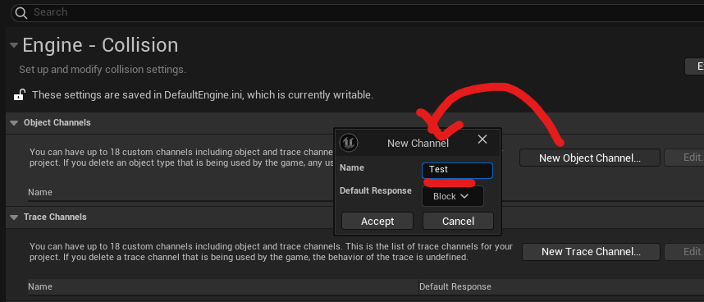Collapse the Engine - Collision section
Image resolution: width=704 pixels, height=302 pixels.
14,45
